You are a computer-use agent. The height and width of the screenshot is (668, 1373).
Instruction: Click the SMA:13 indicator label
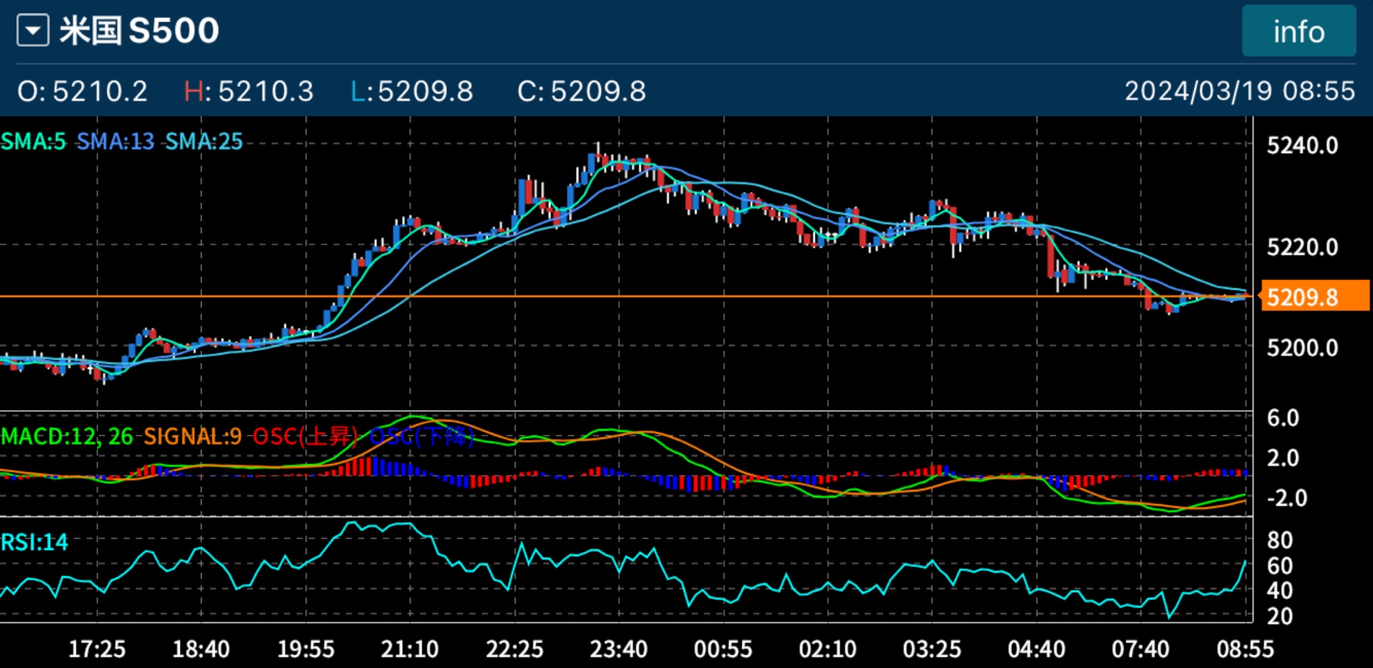[115, 141]
